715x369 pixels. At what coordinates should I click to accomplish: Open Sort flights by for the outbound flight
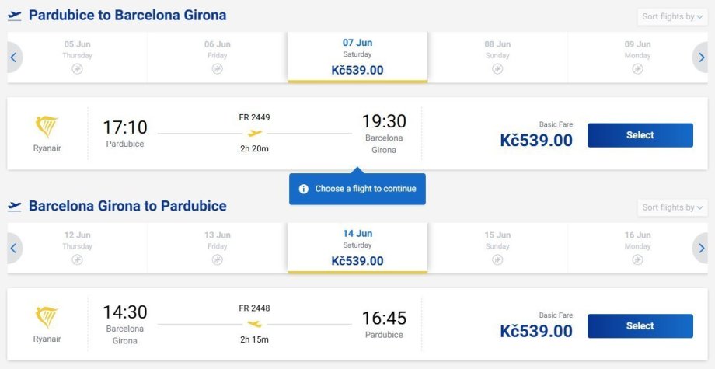click(672, 16)
